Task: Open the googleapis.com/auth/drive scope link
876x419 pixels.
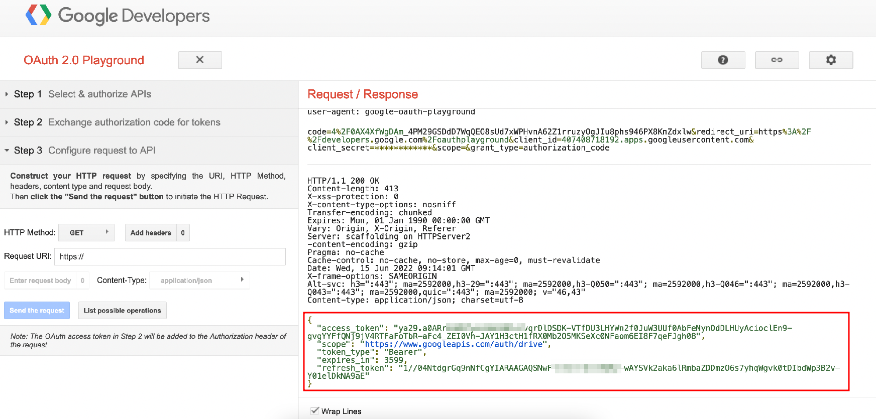Action: click(454, 344)
